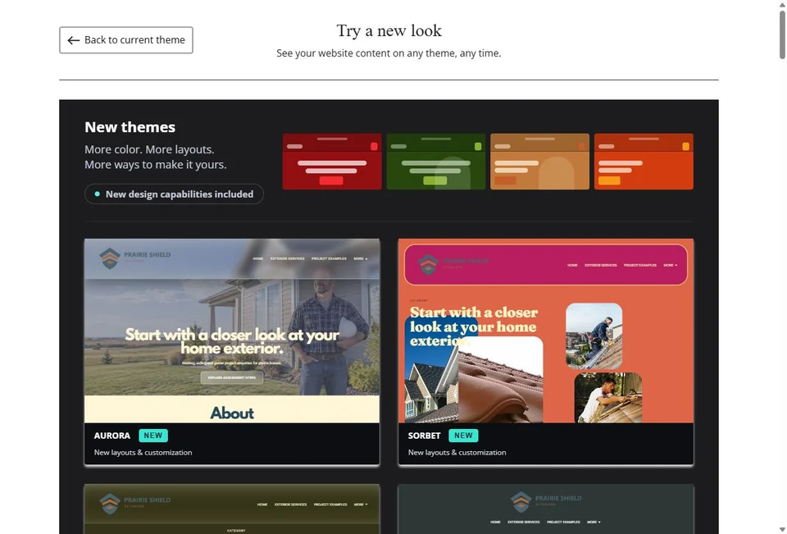Select Project Examples in Aurora preview nav
The width and height of the screenshot is (787, 534).
coord(329,258)
